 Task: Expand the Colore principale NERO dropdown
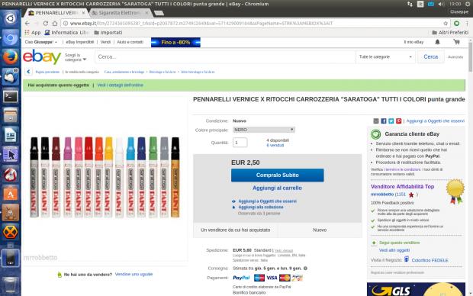(x=264, y=130)
